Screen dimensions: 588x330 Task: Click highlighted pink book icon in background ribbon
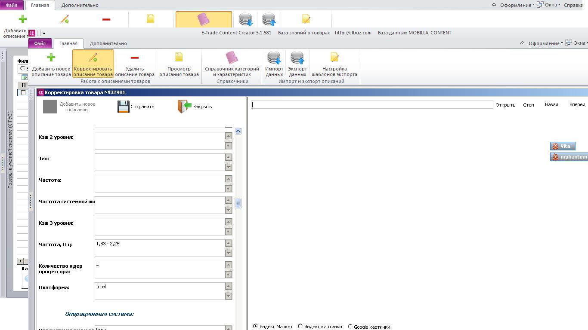tap(203, 19)
